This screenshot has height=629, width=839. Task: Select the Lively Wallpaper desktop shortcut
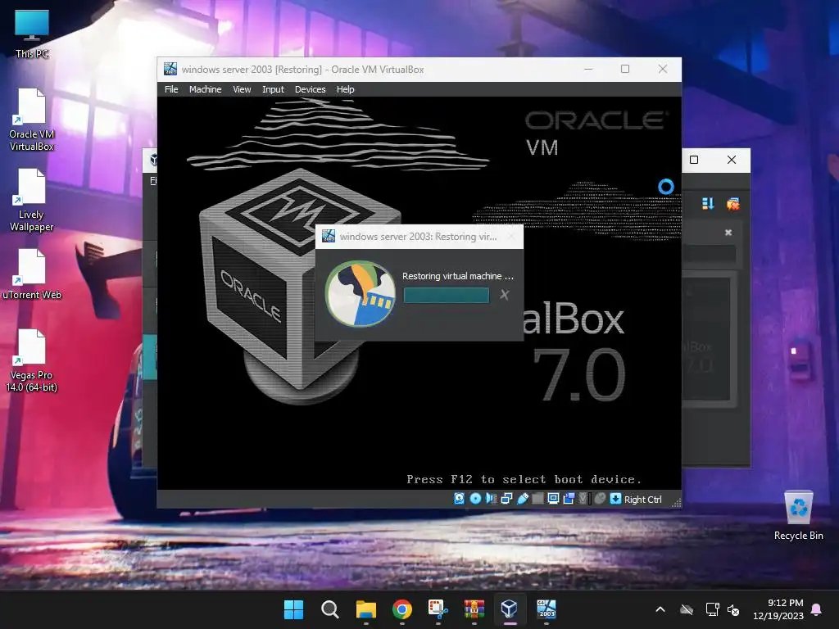32,201
